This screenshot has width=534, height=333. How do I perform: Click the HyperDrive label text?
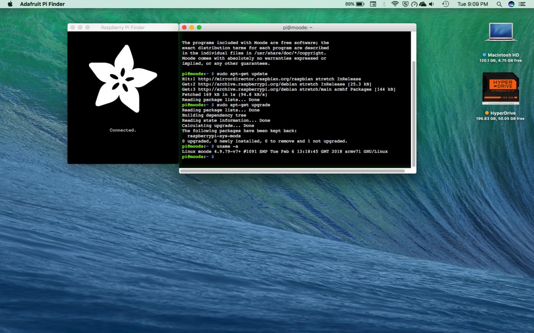point(503,113)
